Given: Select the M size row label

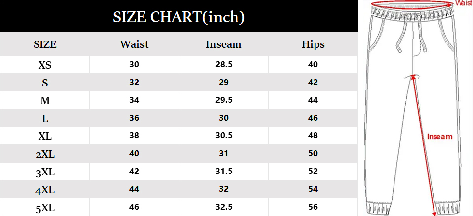Looking at the screenshot, I should [45, 100].
